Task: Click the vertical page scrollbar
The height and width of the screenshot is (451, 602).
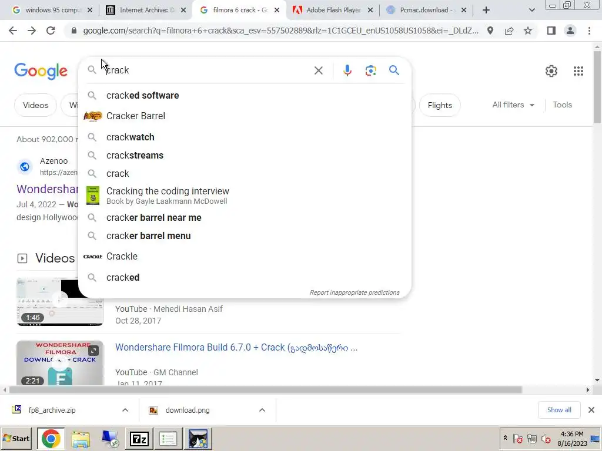Action: coord(597,87)
